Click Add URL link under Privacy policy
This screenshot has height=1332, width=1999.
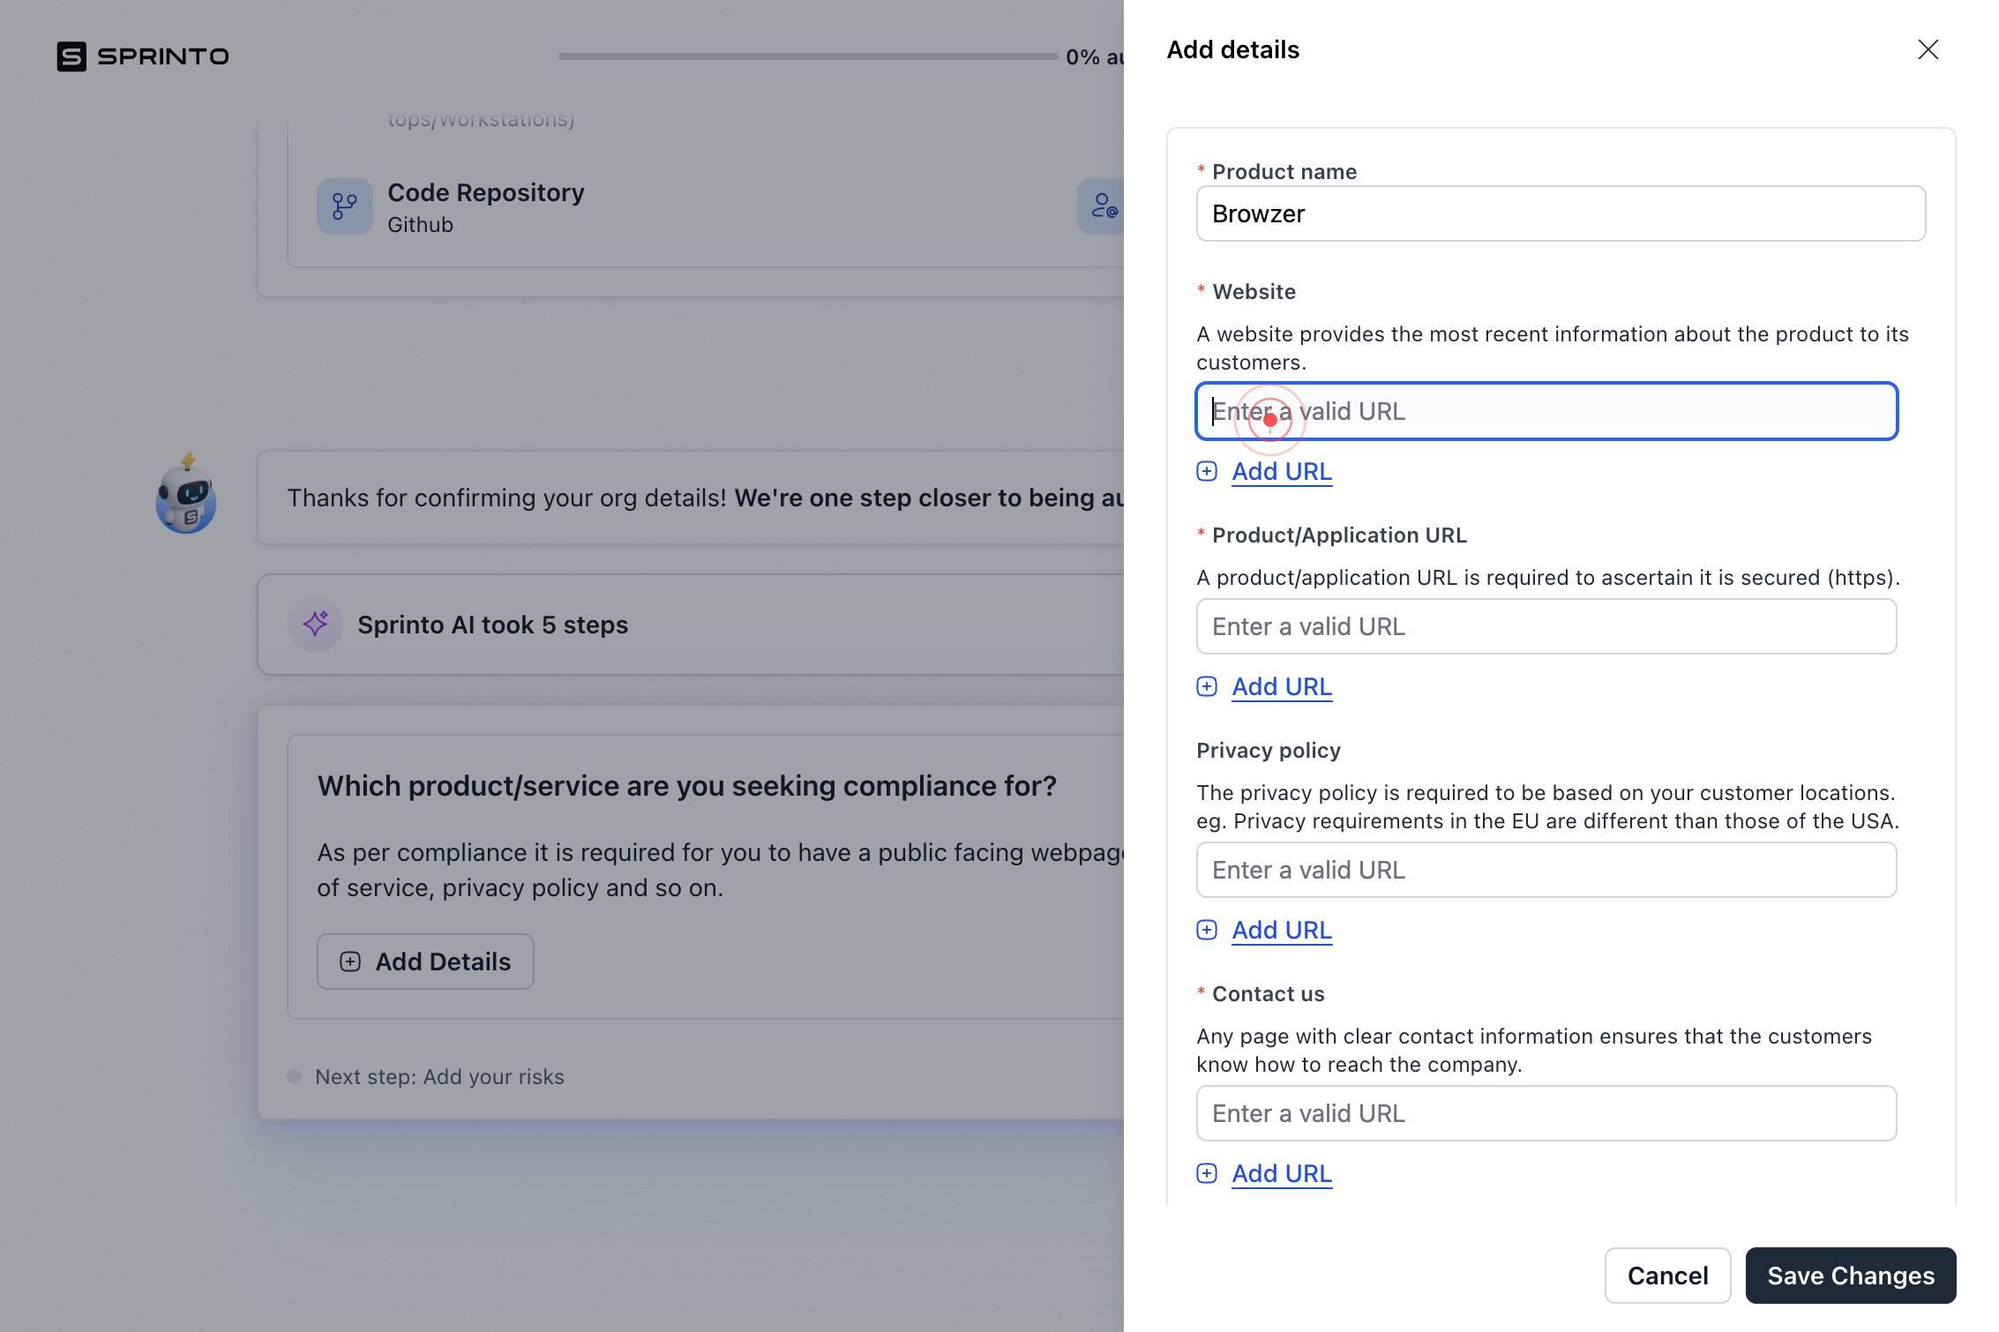pyautogui.click(x=1282, y=931)
